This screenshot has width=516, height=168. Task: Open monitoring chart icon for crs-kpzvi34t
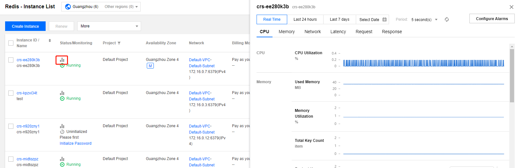(62, 93)
